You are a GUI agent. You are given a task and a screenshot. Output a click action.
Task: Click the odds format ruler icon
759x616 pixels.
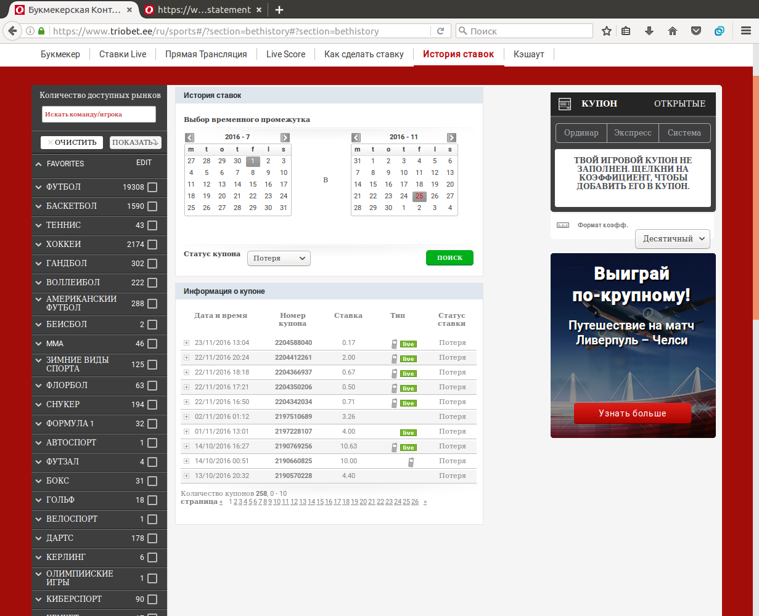pos(563,225)
